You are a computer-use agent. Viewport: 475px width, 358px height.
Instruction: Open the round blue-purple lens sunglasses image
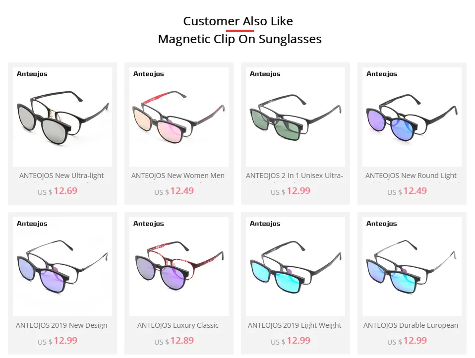tap(412, 117)
